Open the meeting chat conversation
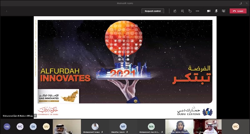 [182, 11]
